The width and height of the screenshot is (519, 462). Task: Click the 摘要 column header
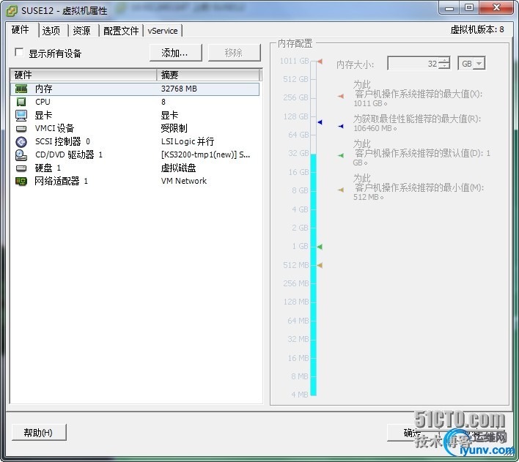(x=208, y=75)
